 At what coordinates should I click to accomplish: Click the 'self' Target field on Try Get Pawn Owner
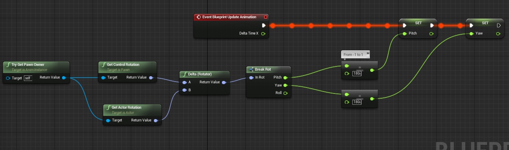28,78
